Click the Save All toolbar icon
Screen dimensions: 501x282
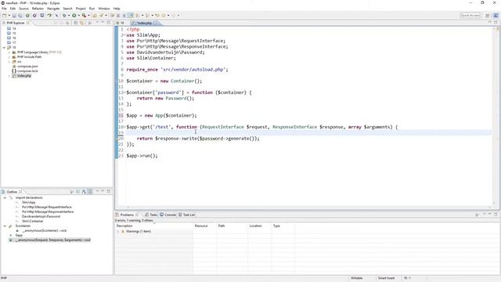[20, 16]
